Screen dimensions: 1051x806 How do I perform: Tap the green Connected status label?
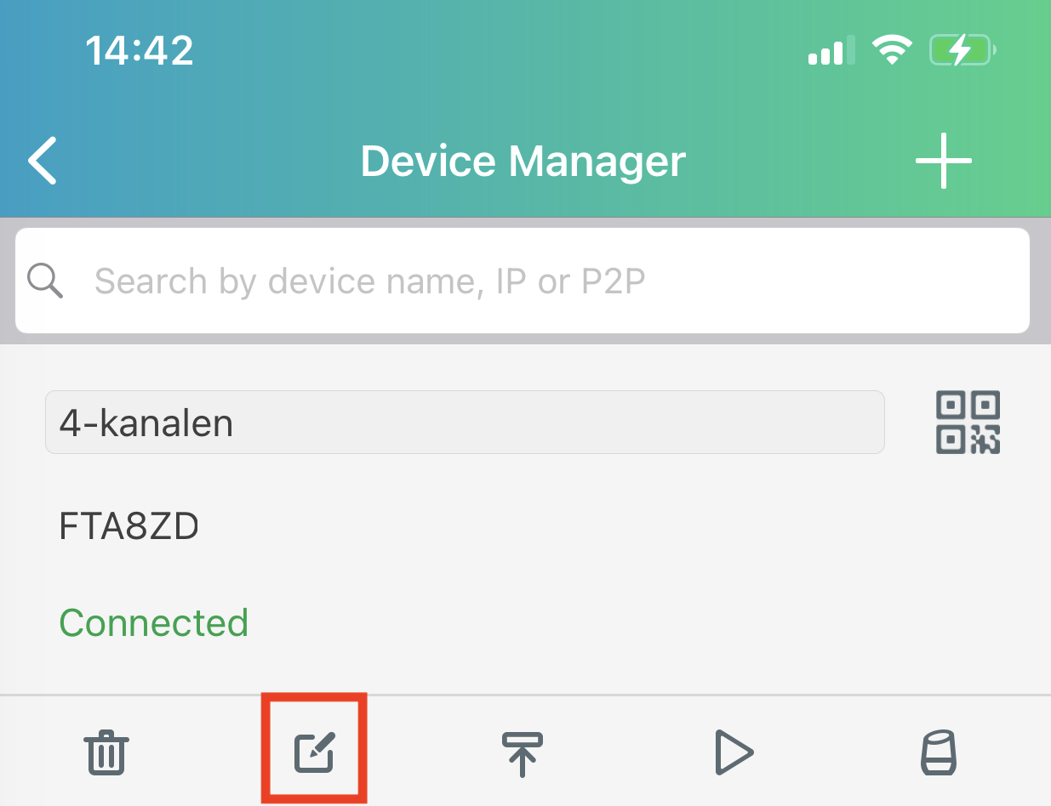tap(154, 623)
